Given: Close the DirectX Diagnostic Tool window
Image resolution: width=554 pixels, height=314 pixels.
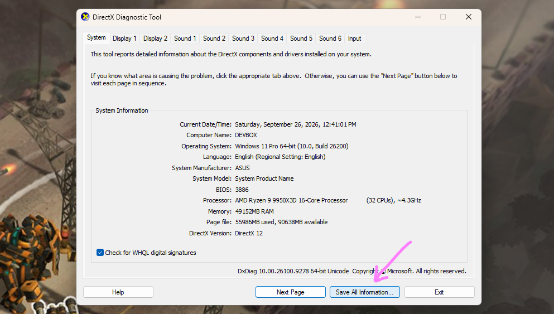Looking at the screenshot, I should point(469,17).
